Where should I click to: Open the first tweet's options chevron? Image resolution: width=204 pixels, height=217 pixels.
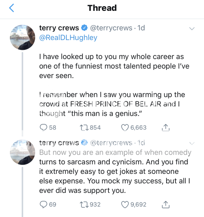[192, 29]
